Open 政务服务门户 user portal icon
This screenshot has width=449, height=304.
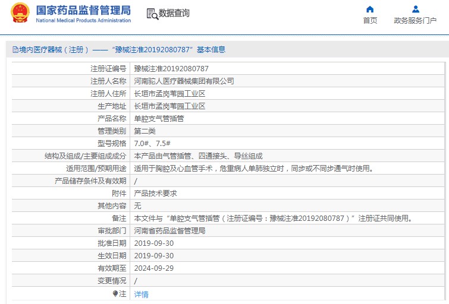point(416,9)
